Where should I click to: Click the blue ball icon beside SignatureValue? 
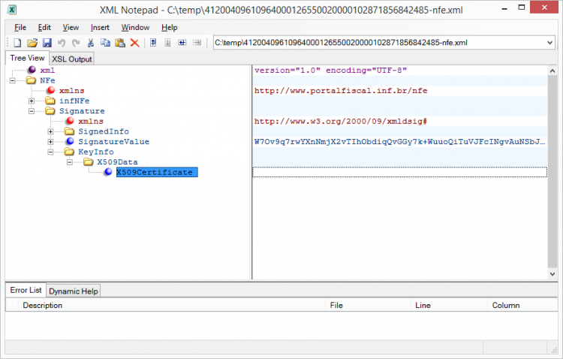tap(70, 141)
